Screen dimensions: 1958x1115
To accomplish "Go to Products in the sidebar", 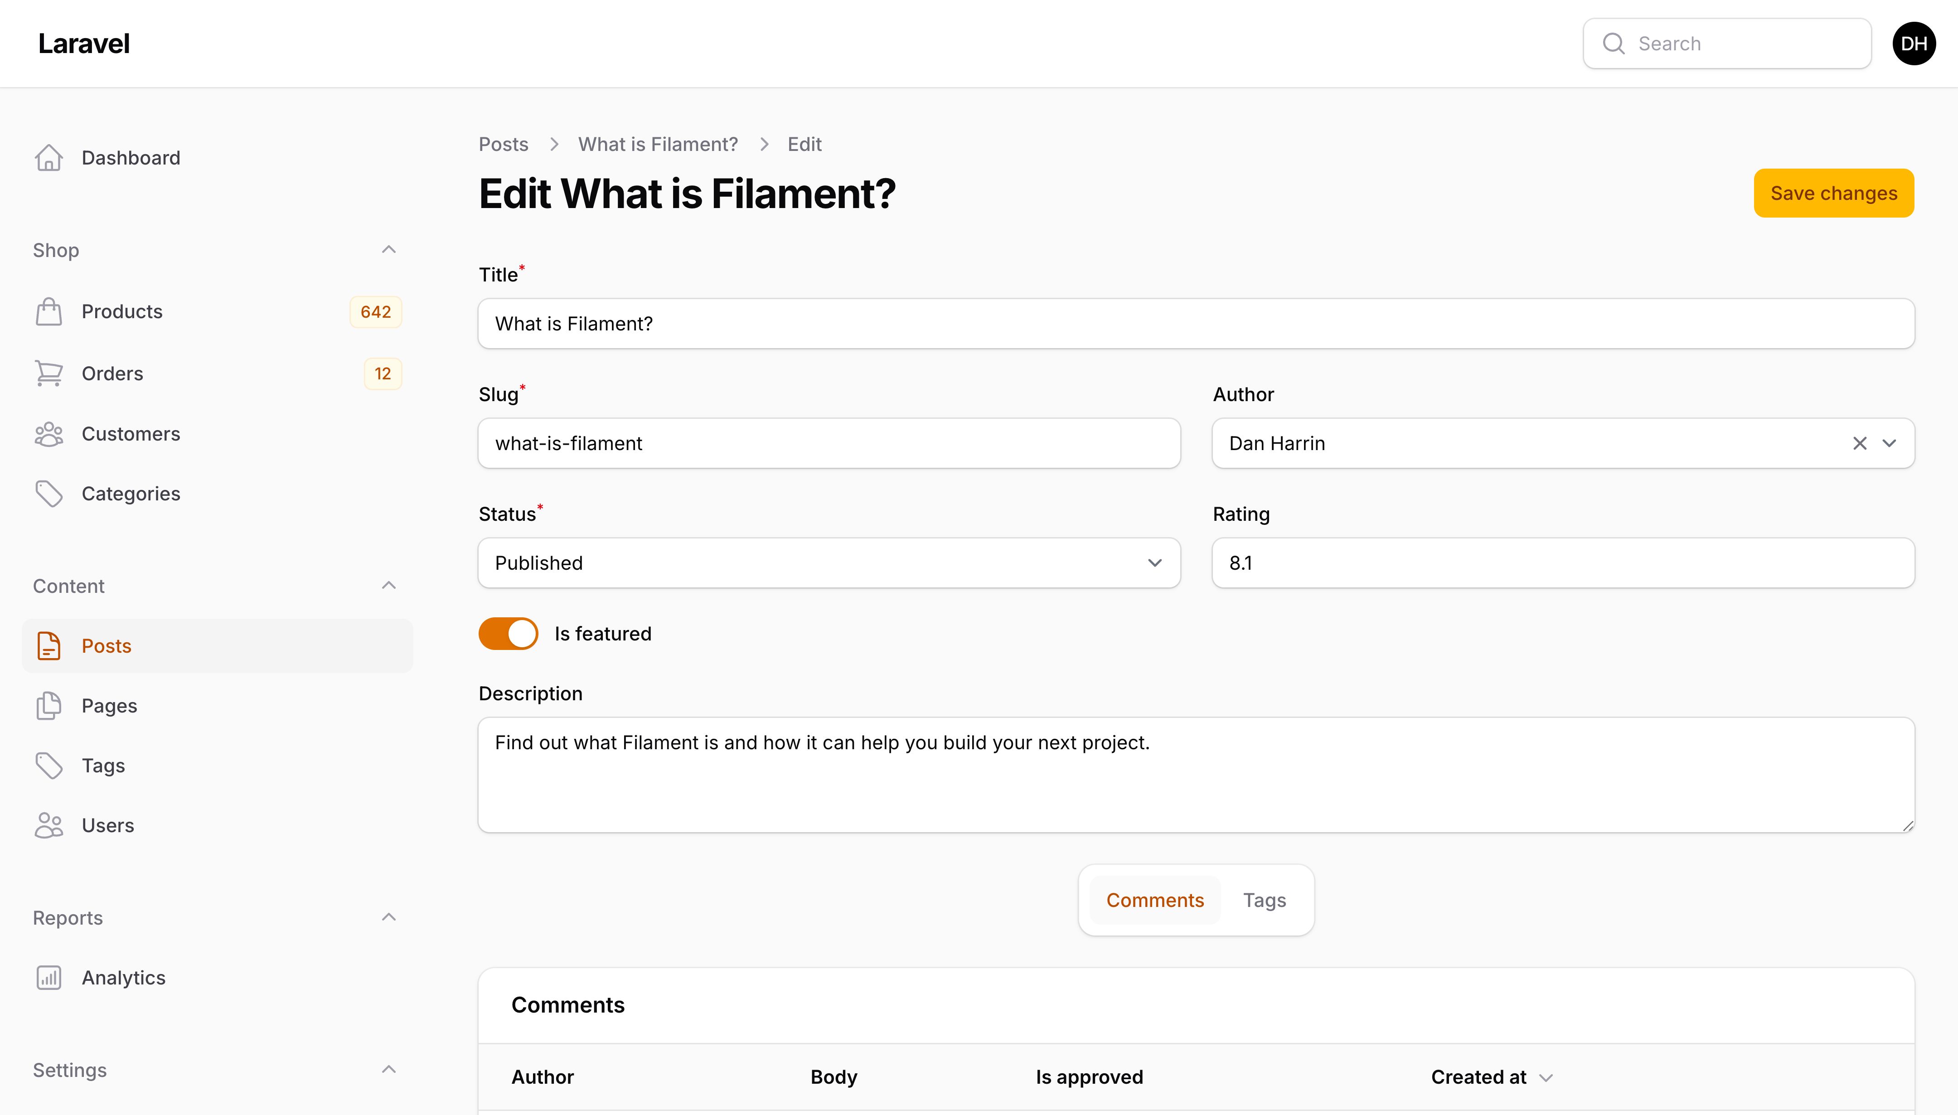I will 218,312.
